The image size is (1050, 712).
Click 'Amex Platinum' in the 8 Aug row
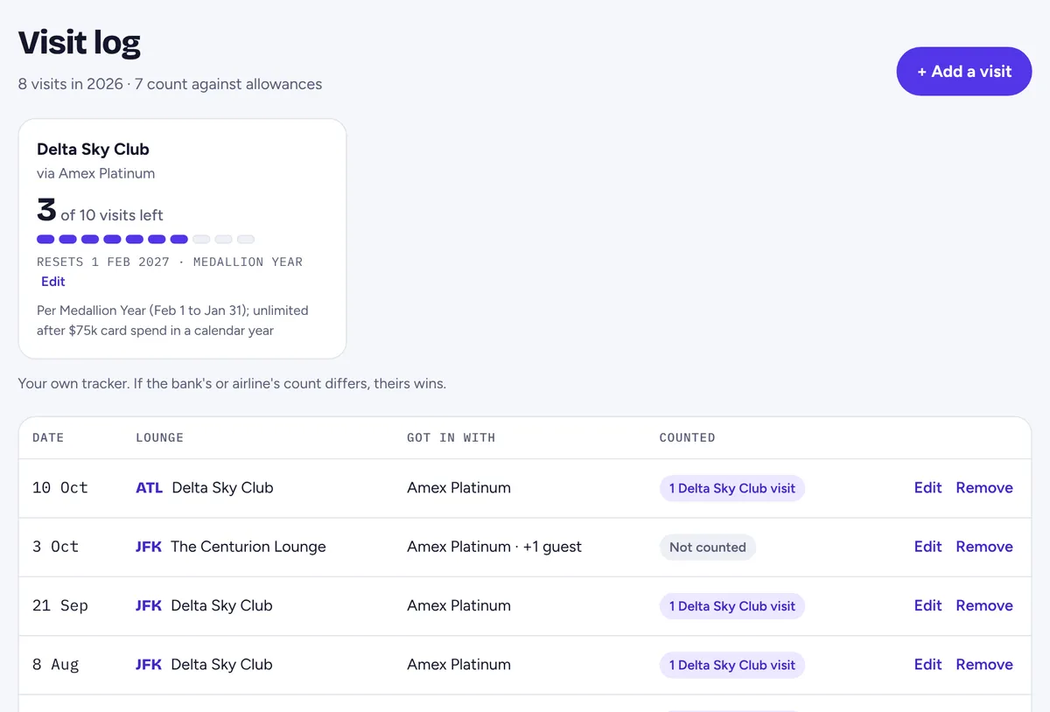pos(458,665)
